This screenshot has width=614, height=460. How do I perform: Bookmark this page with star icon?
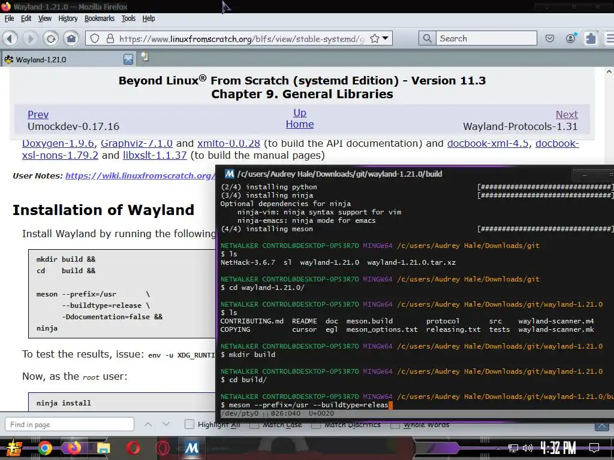click(375, 38)
